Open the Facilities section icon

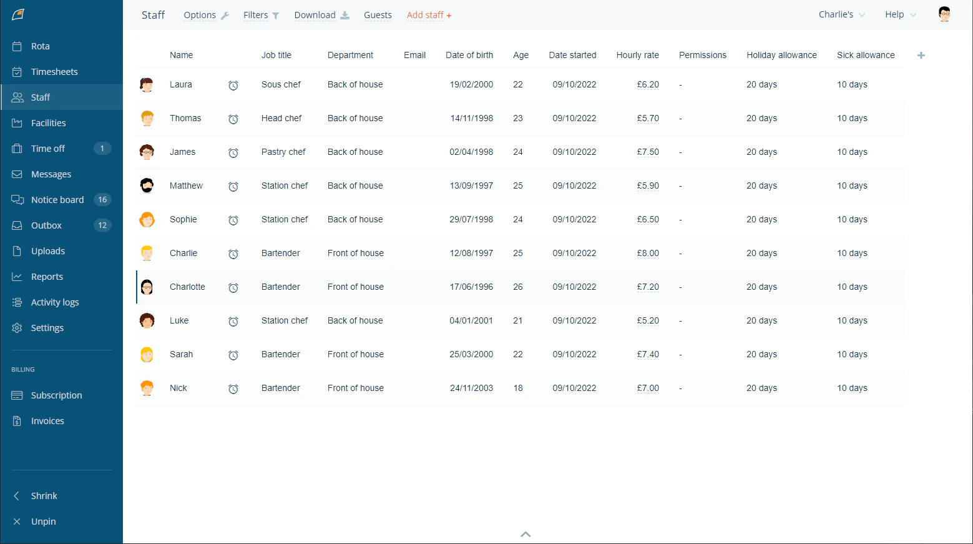coord(17,122)
